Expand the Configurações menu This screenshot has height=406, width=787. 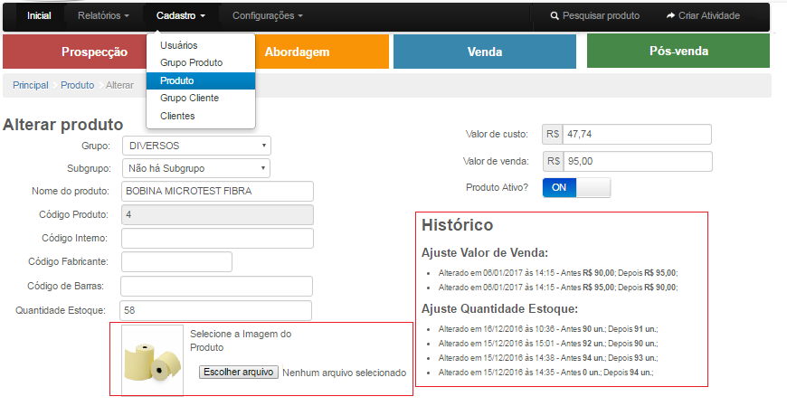[267, 16]
